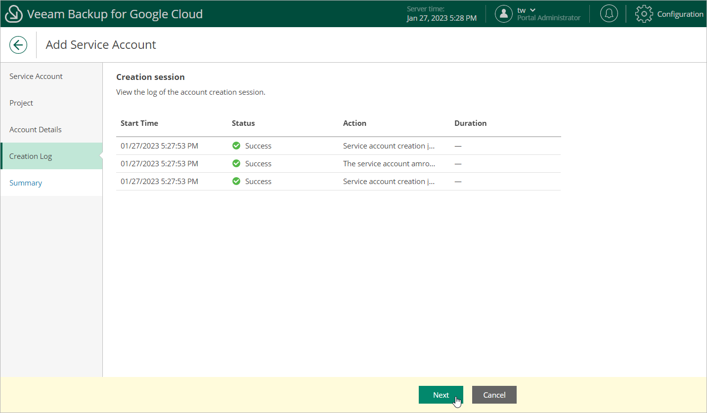Click the Status column header
This screenshot has width=707, height=413.
pyautogui.click(x=243, y=123)
